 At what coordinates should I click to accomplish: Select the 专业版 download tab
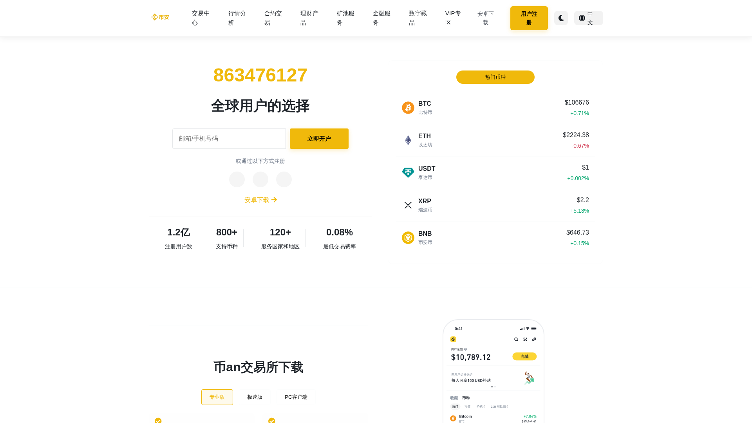pyautogui.click(x=217, y=397)
